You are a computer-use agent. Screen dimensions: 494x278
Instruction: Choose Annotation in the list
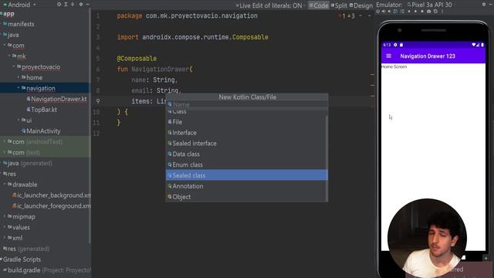point(247,186)
